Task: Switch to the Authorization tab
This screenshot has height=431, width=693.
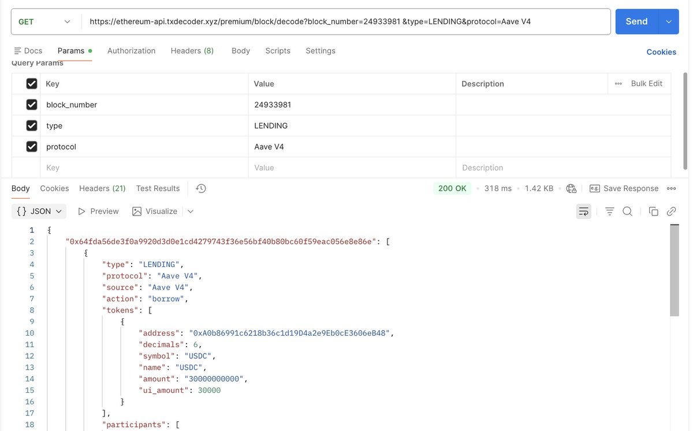Action: [x=131, y=51]
